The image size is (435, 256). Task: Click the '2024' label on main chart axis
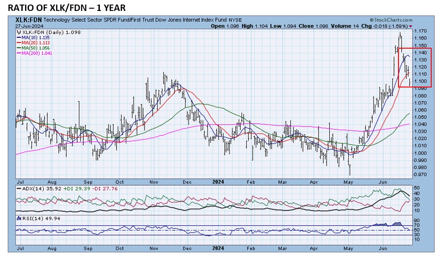click(218, 182)
